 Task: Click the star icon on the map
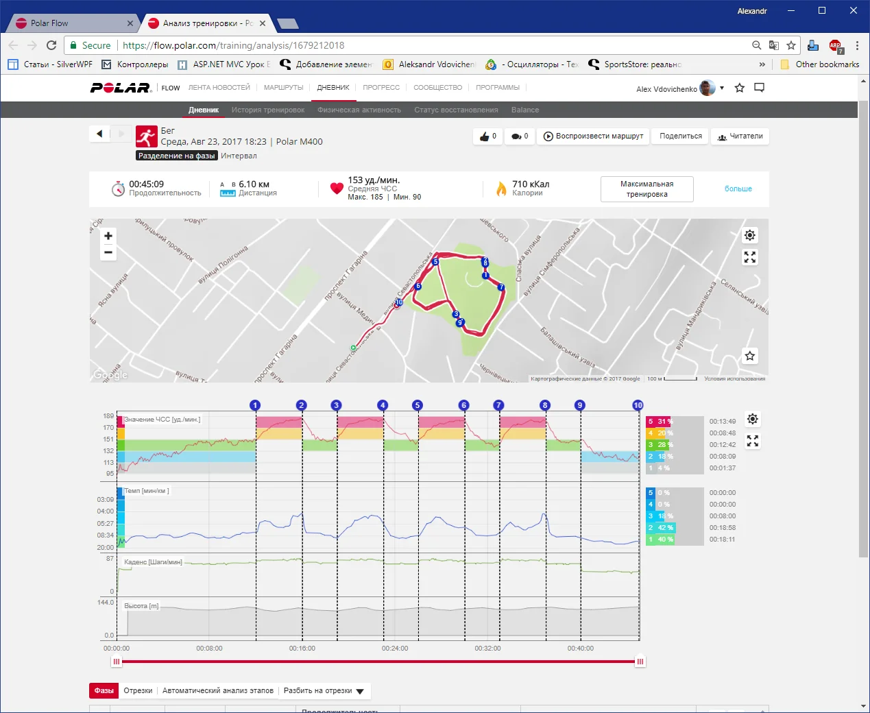click(x=750, y=356)
